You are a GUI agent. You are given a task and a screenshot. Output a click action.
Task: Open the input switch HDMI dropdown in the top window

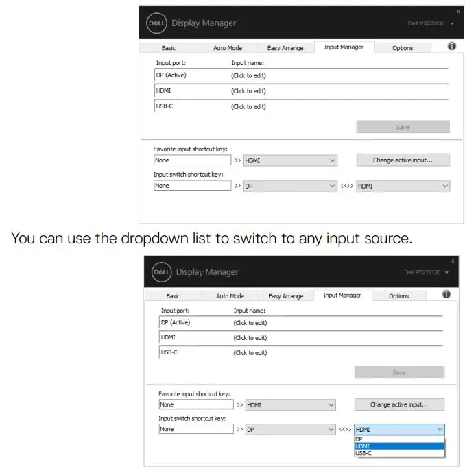click(x=403, y=186)
